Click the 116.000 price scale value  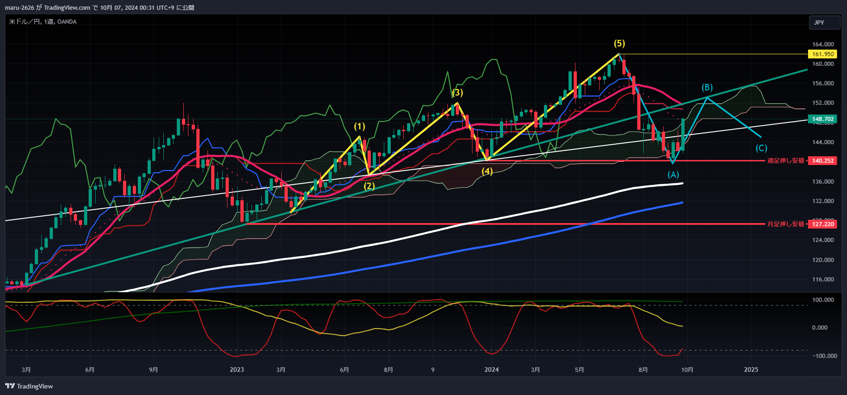pyautogui.click(x=823, y=280)
